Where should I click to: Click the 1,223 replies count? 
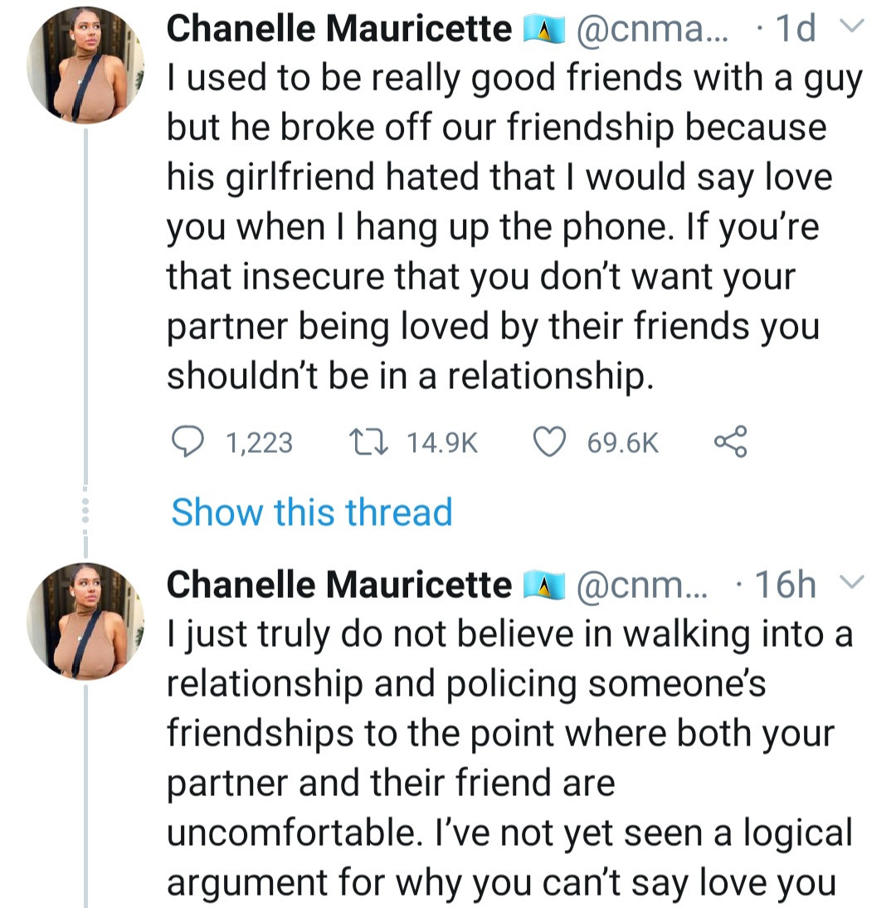(259, 443)
